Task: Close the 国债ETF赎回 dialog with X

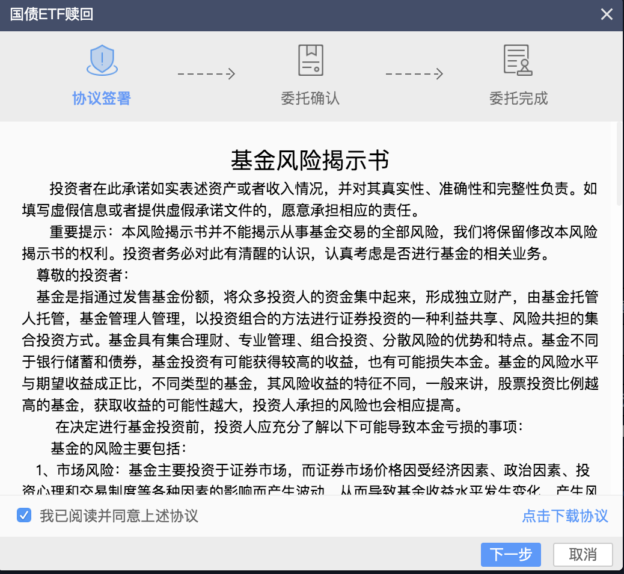Action: pos(607,14)
